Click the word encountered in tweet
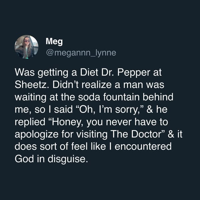The image size is (200, 200). 143,147
